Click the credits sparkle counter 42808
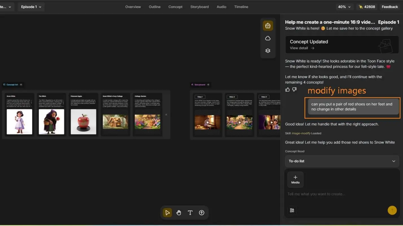This screenshot has height=226, width=403. [x=367, y=7]
